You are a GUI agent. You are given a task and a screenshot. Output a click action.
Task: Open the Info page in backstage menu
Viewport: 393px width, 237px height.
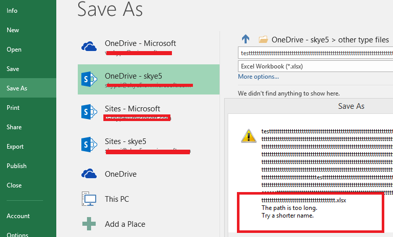point(12,11)
